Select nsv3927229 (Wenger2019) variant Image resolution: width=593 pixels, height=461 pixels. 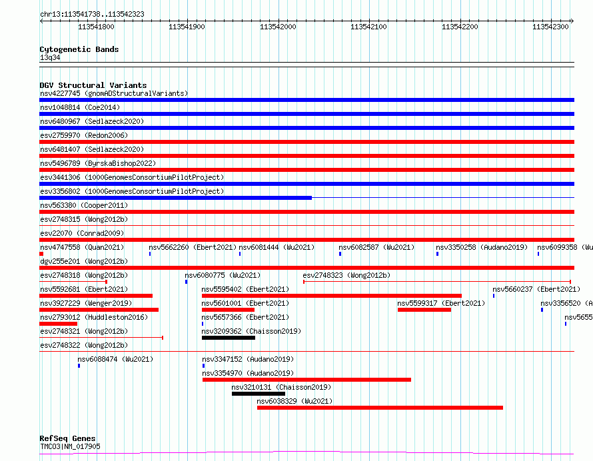86,303
